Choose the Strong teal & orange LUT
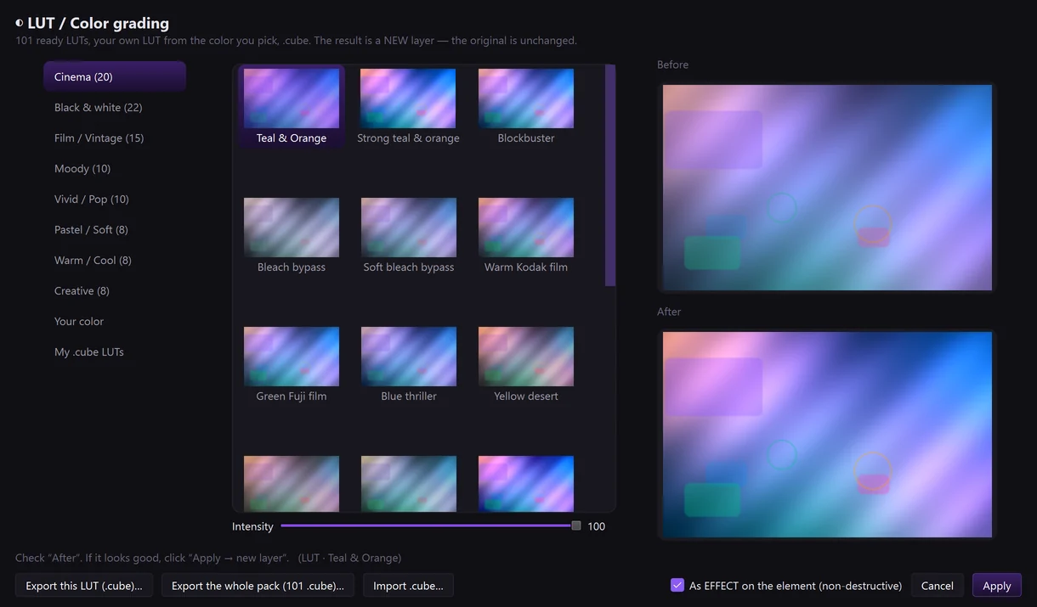 [408, 107]
